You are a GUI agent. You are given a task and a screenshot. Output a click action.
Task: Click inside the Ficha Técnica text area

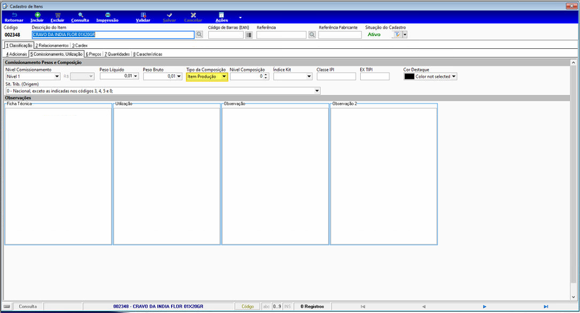[58, 176]
